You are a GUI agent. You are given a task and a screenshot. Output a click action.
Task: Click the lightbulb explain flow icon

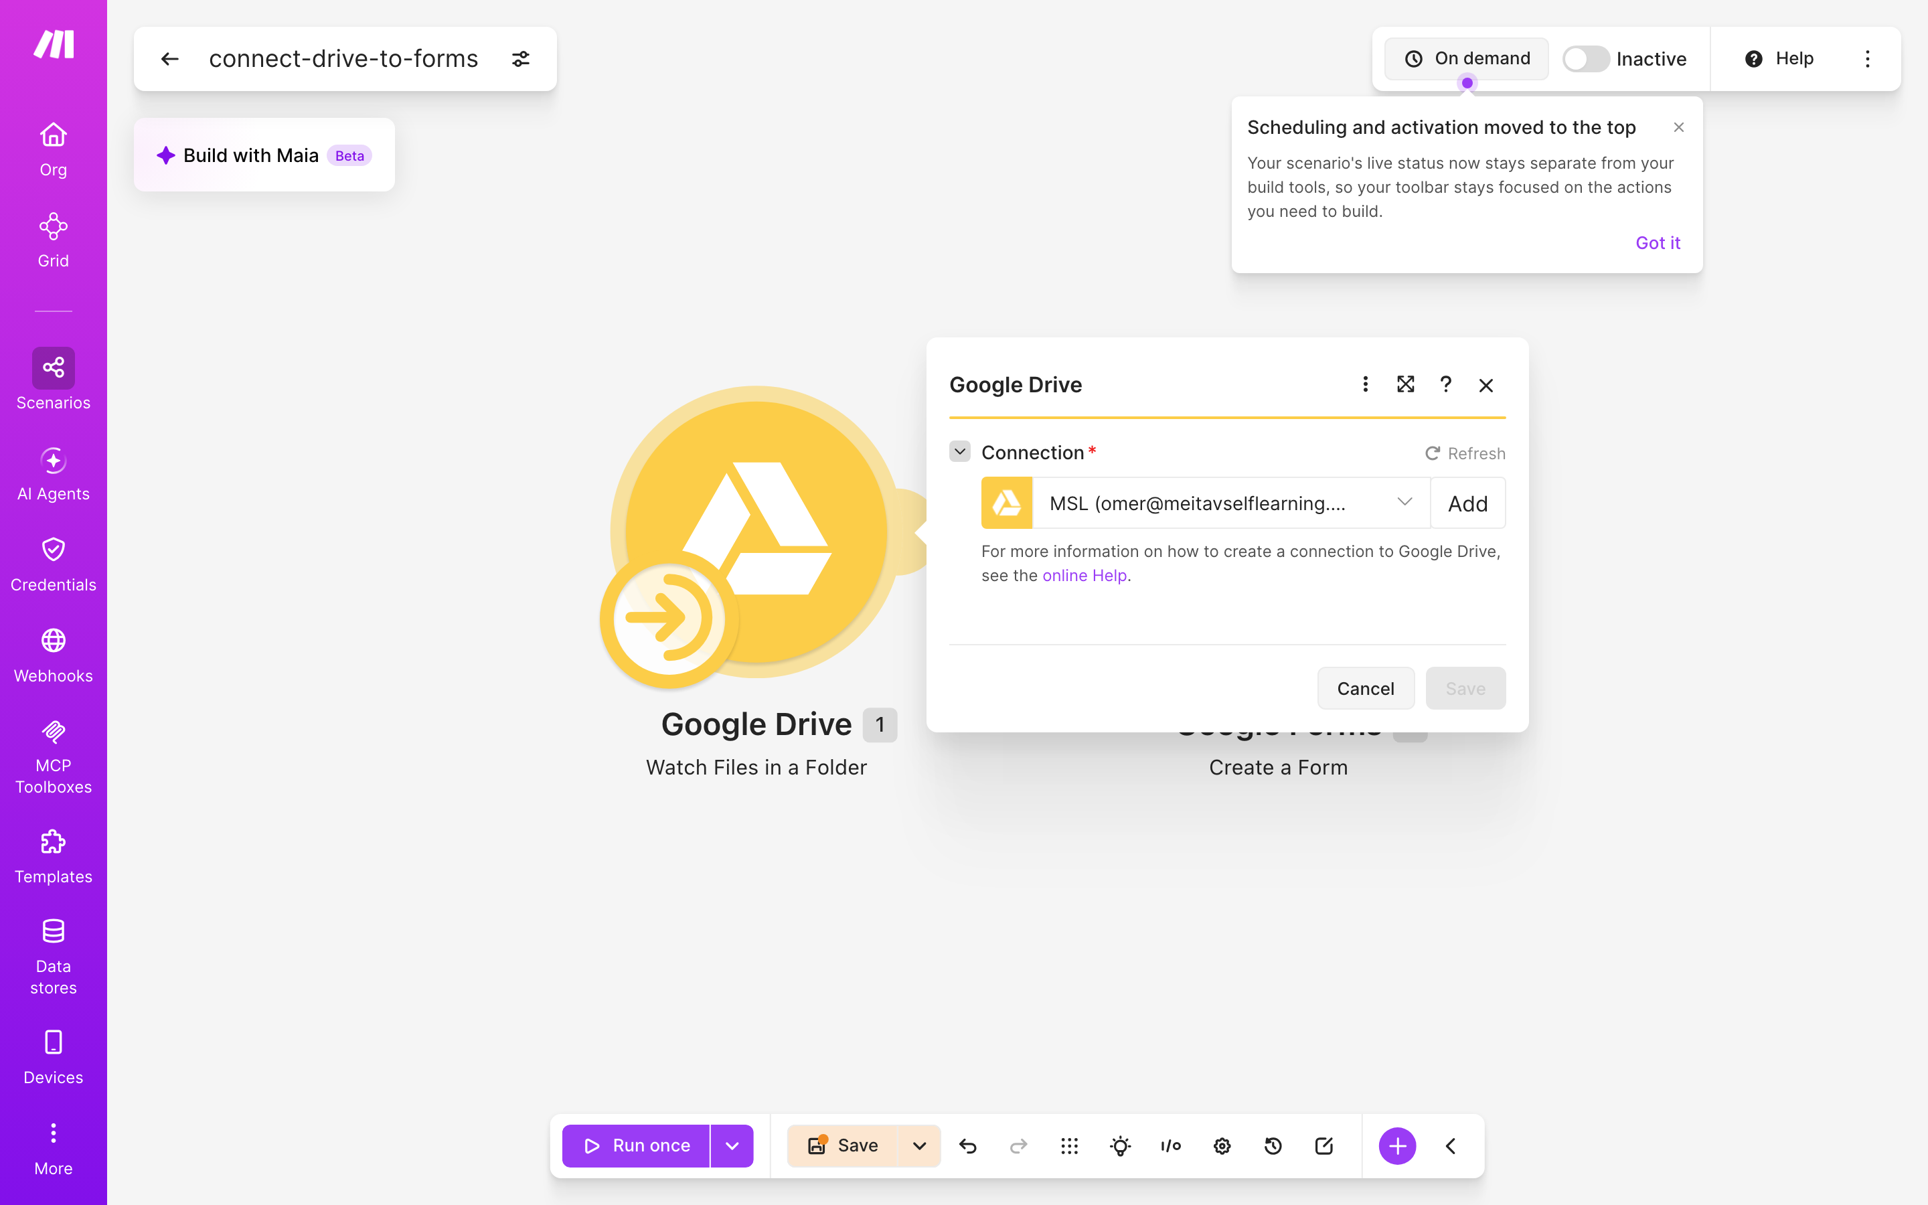pos(1120,1146)
